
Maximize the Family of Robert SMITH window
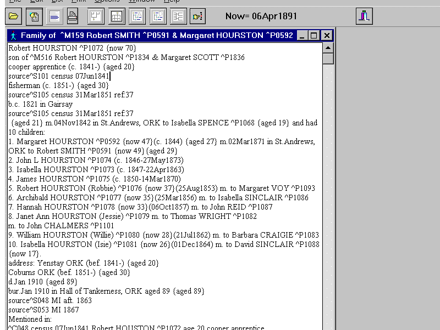[x=314, y=36]
